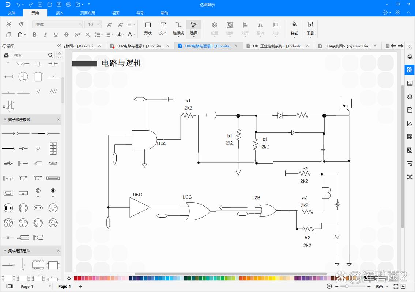Image resolution: width=415 pixels, height=292 pixels.
Task: Open the line spacing dropdown
Action: click(98, 35)
